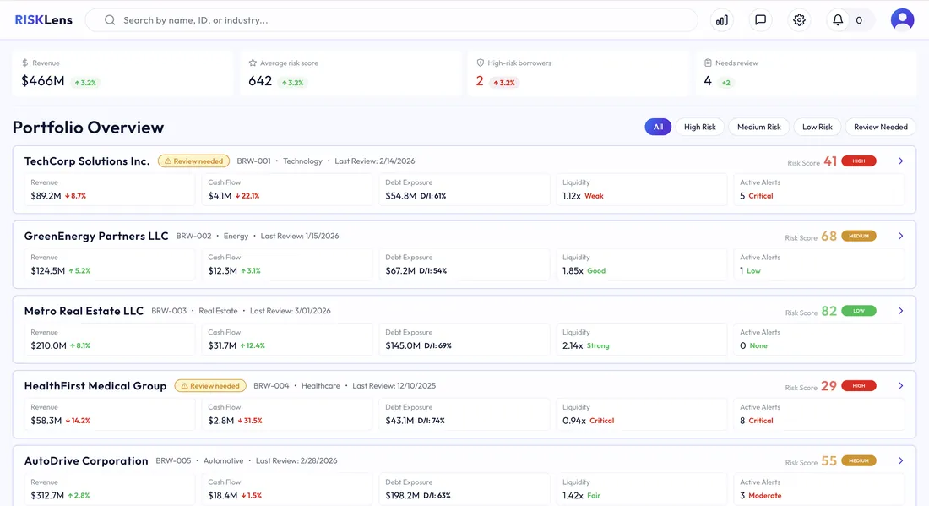
Task: Open GreenEnergy Partners LLC borrower name
Action: tap(96, 236)
